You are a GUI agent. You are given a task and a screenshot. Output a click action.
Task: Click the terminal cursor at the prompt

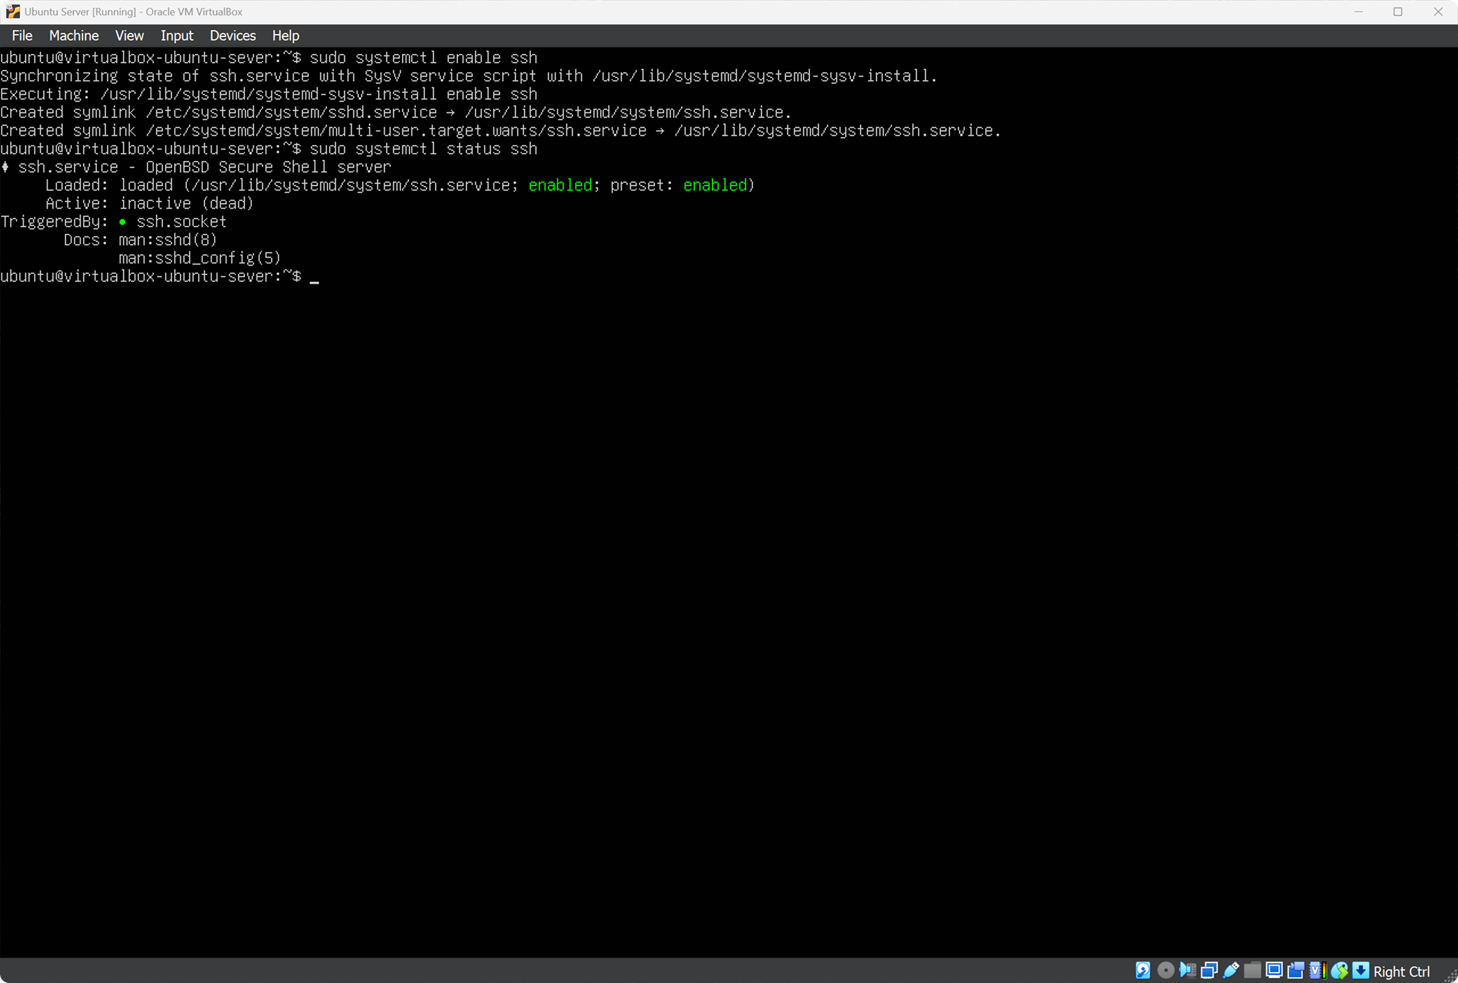pyautogui.click(x=314, y=278)
